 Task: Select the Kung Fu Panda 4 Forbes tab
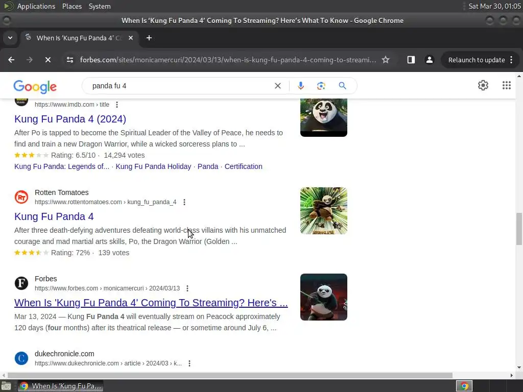tap(79, 38)
